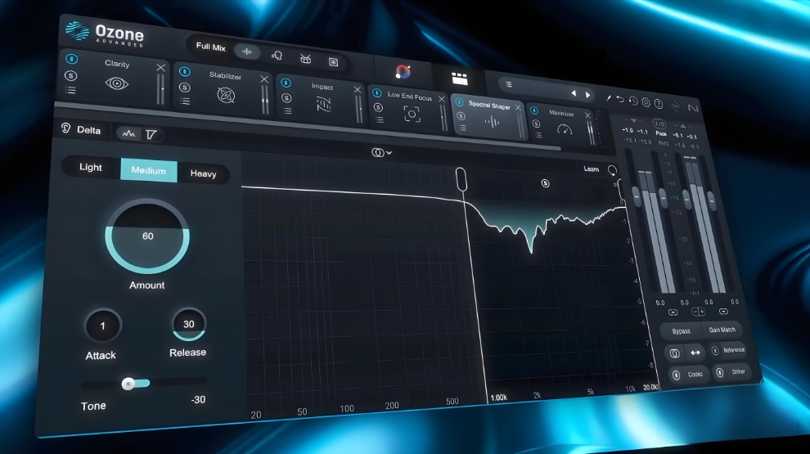The height and width of the screenshot is (454, 810).
Task: Open Impact module presets list icon
Action: pyautogui.click(x=287, y=111)
